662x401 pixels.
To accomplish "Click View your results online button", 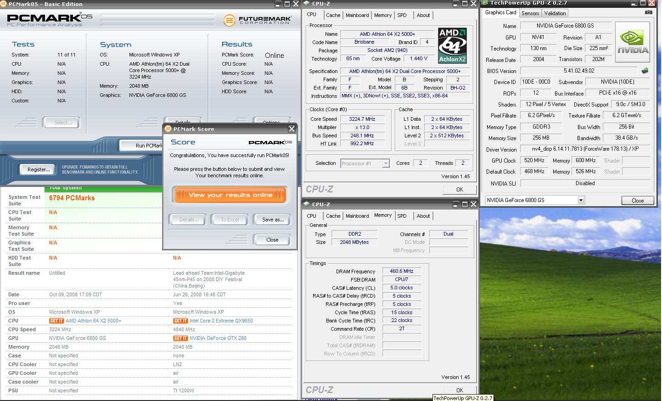I will (x=230, y=195).
